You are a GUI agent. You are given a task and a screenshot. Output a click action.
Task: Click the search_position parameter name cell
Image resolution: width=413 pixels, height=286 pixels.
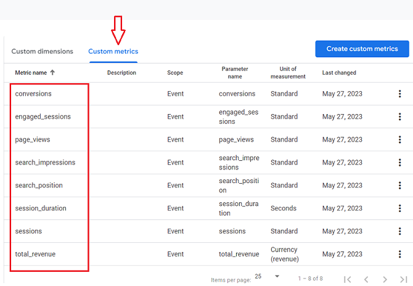239,186
